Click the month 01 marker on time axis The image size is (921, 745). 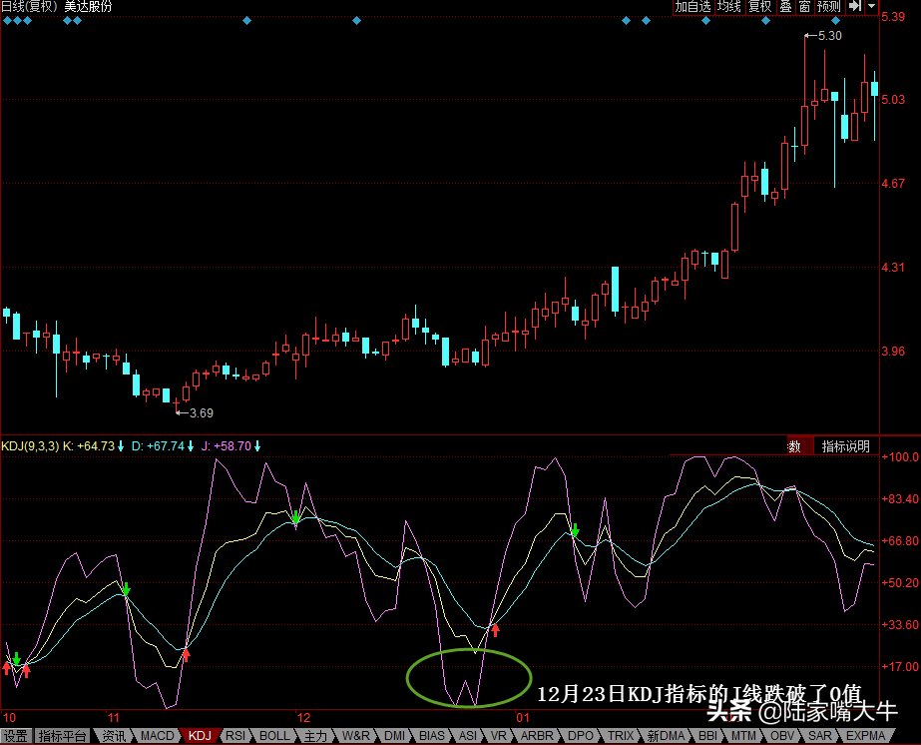[x=523, y=718]
